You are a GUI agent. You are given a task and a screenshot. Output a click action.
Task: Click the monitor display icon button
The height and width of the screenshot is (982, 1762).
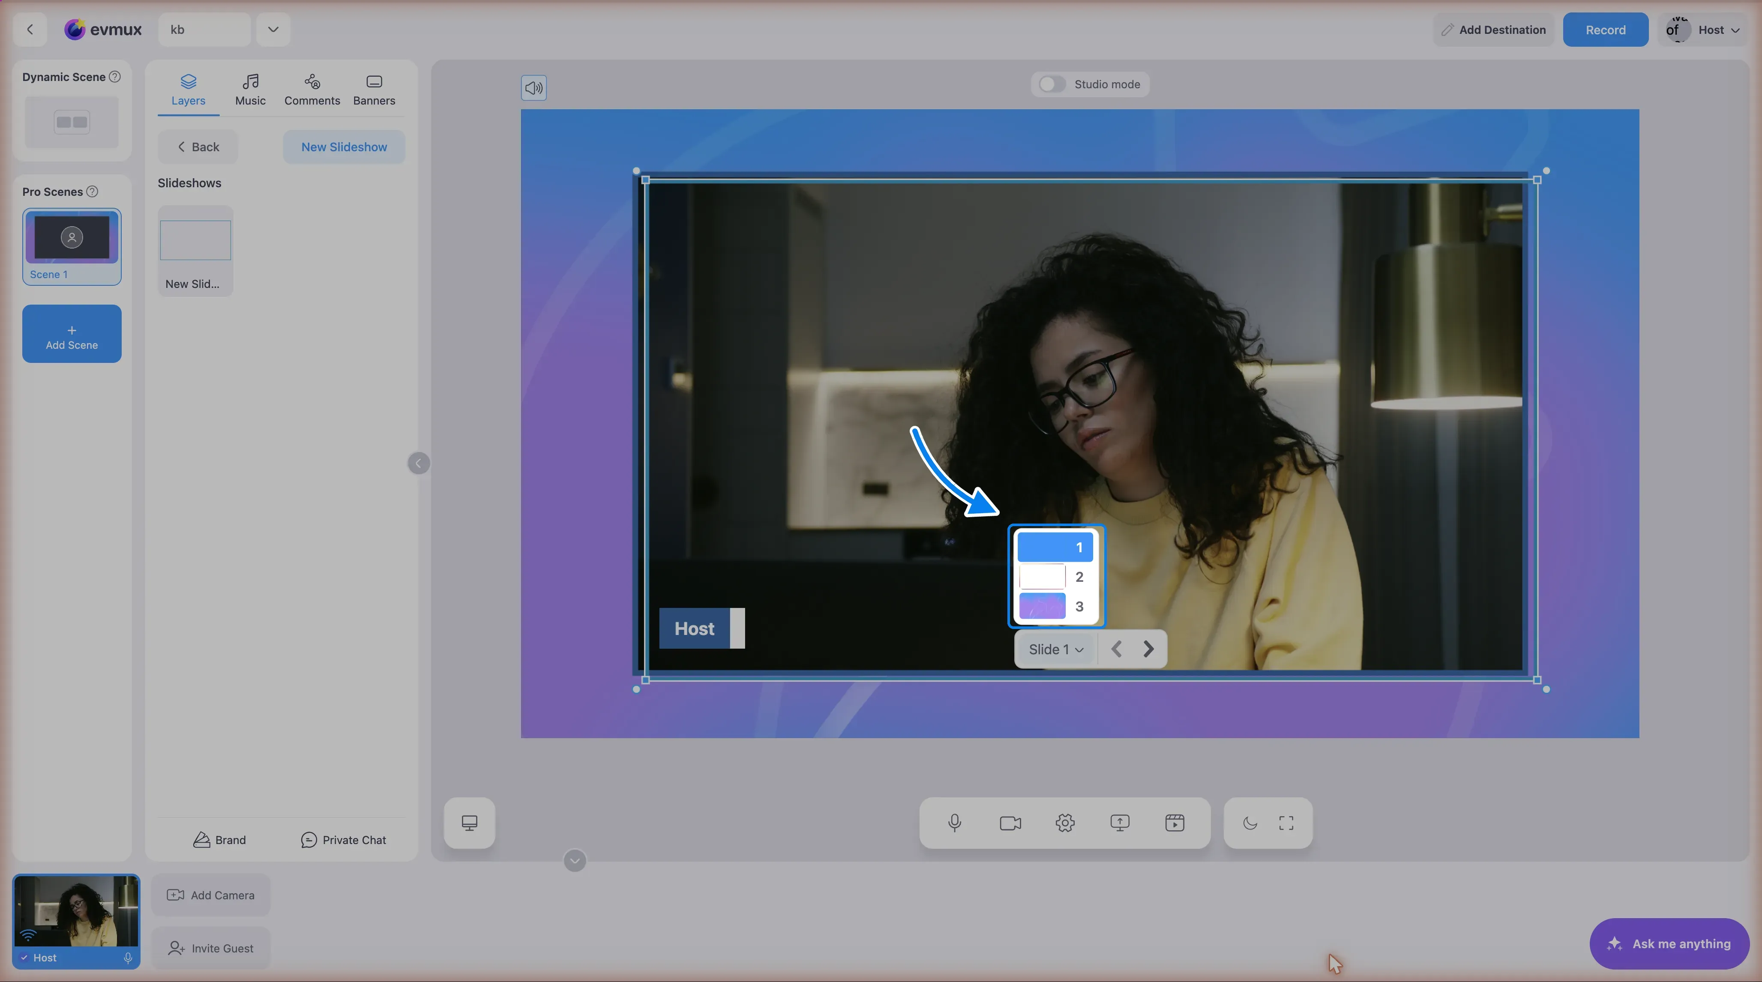[x=469, y=823]
